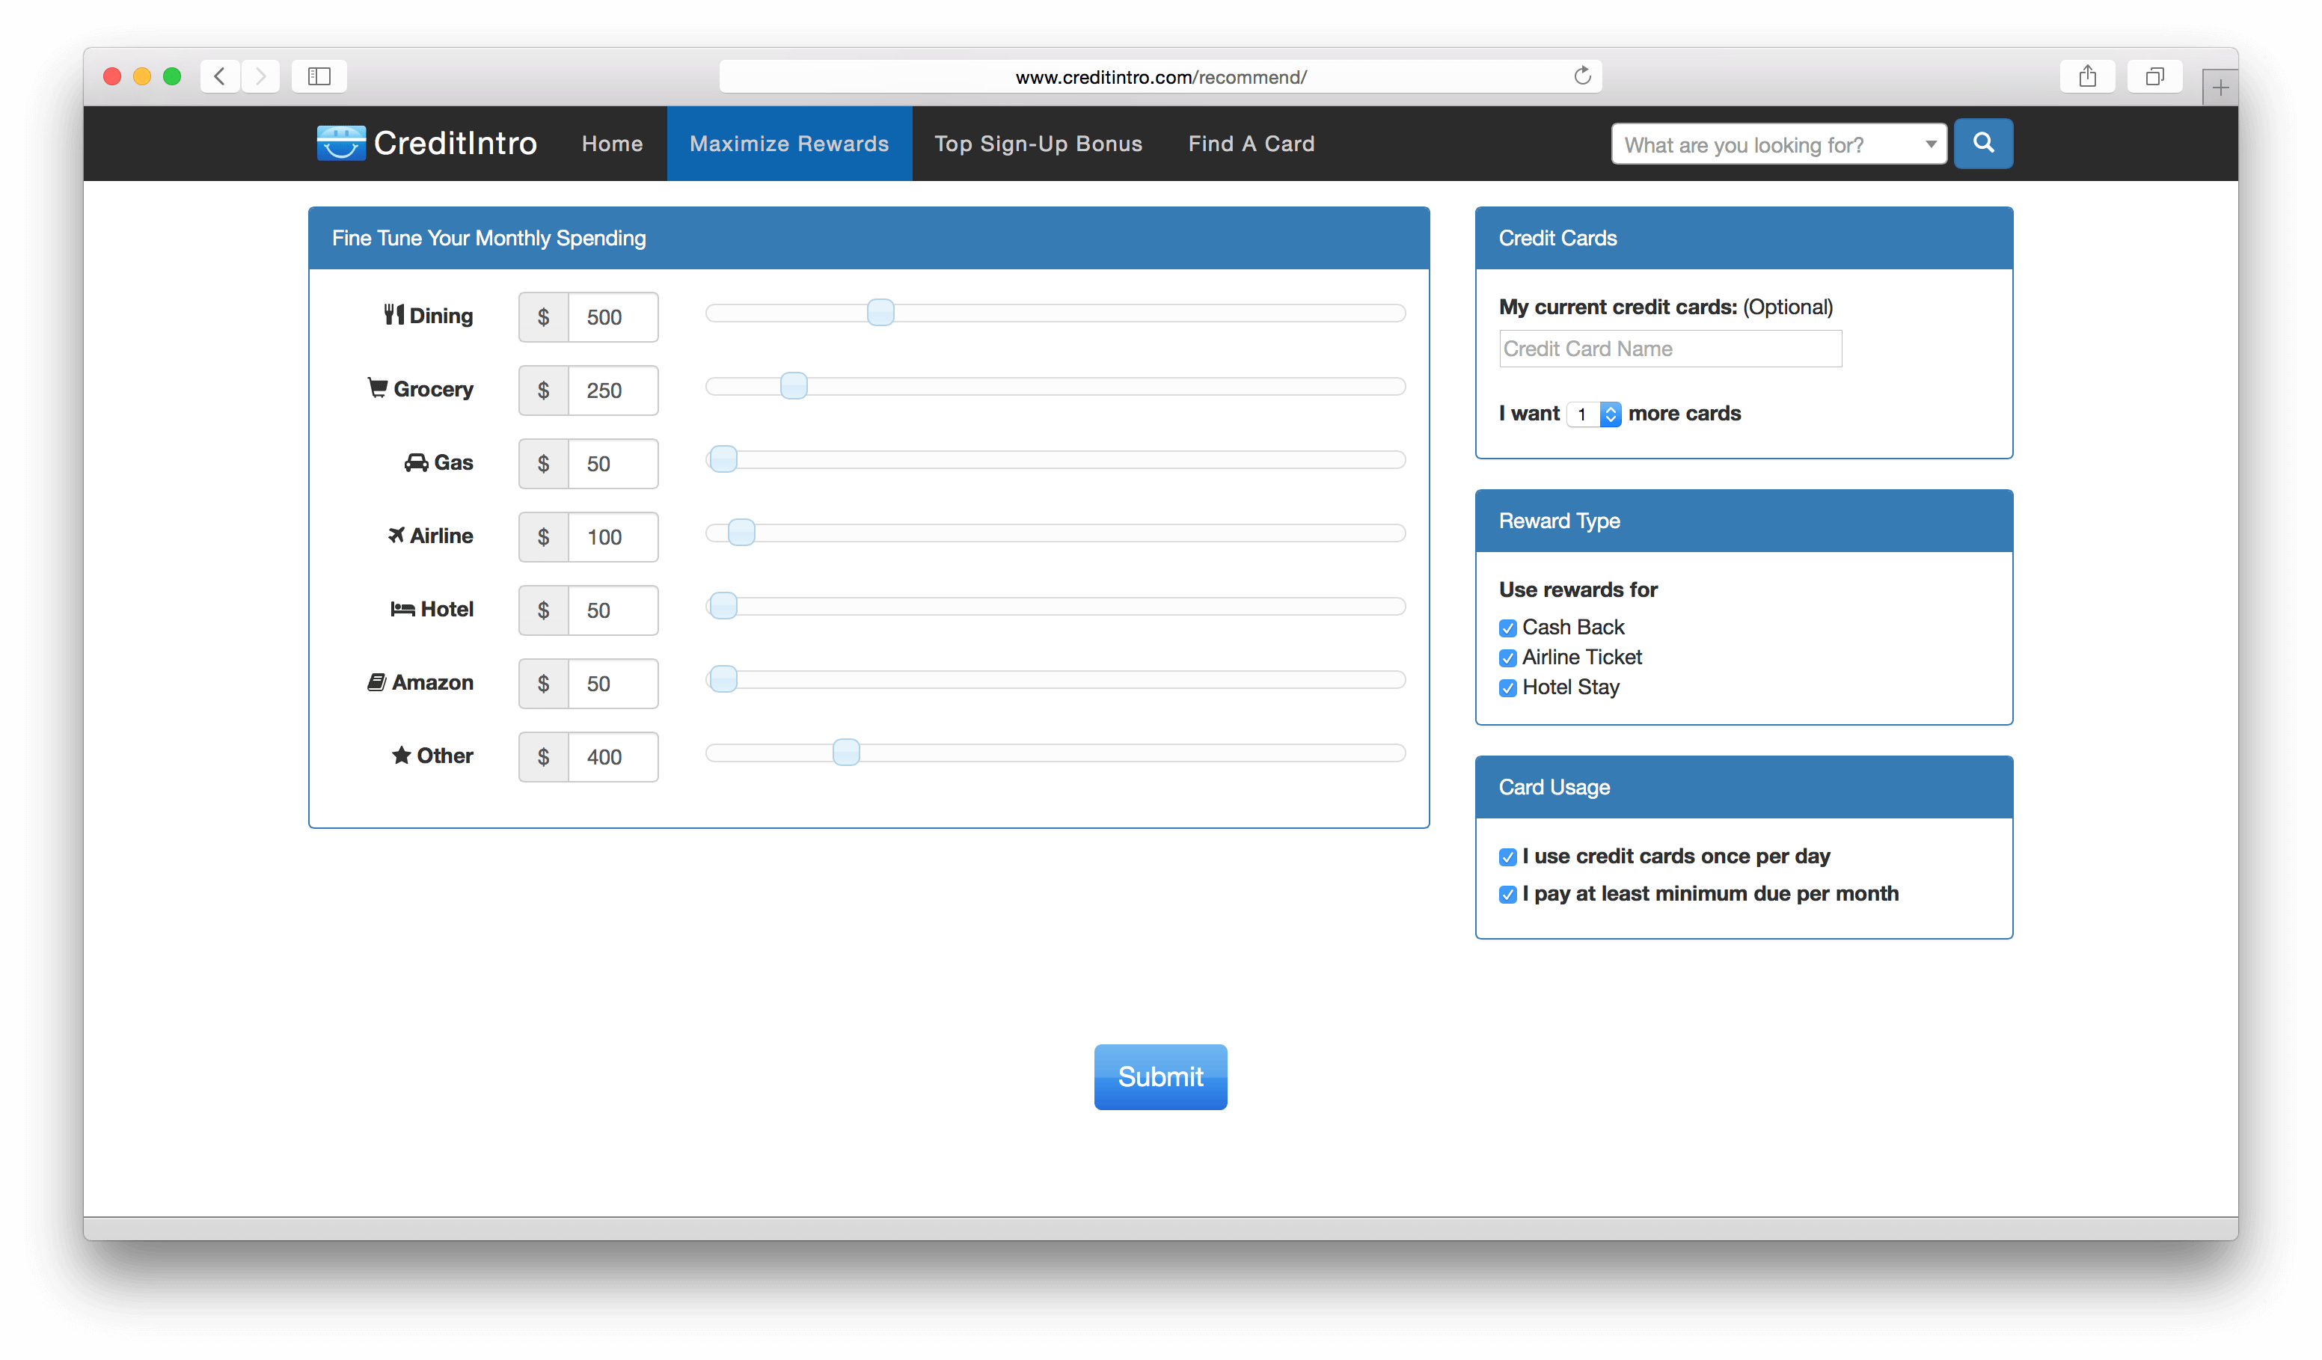Screen dimensions: 2322x1360
Task: Select the Maximize Rewards tab
Action: click(x=788, y=144)
